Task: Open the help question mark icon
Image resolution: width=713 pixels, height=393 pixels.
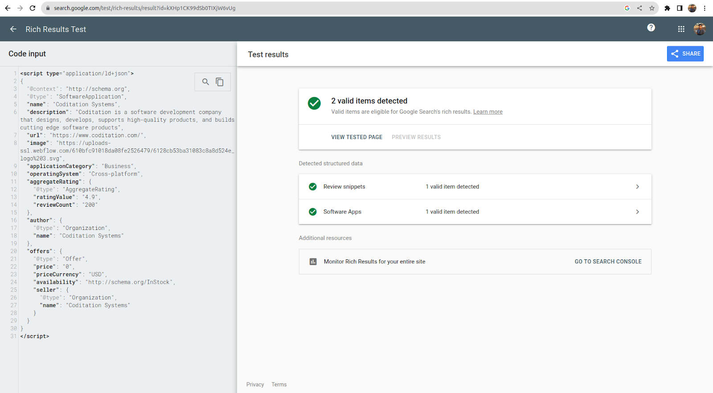Action: pos(651,28)
